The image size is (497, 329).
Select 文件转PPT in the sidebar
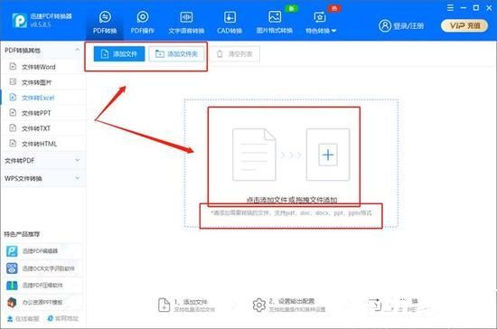click(x=43, y=113)
